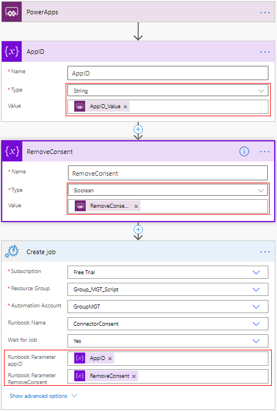Expand Show advanced options chevron
Screen dimensions: 277x411
pyautogui.click(x=74, y=396)
